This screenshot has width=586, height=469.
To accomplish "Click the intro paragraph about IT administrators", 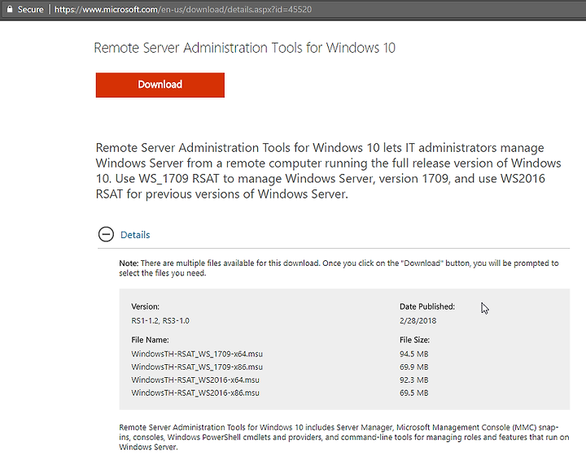I will click(x=328, y=171).
